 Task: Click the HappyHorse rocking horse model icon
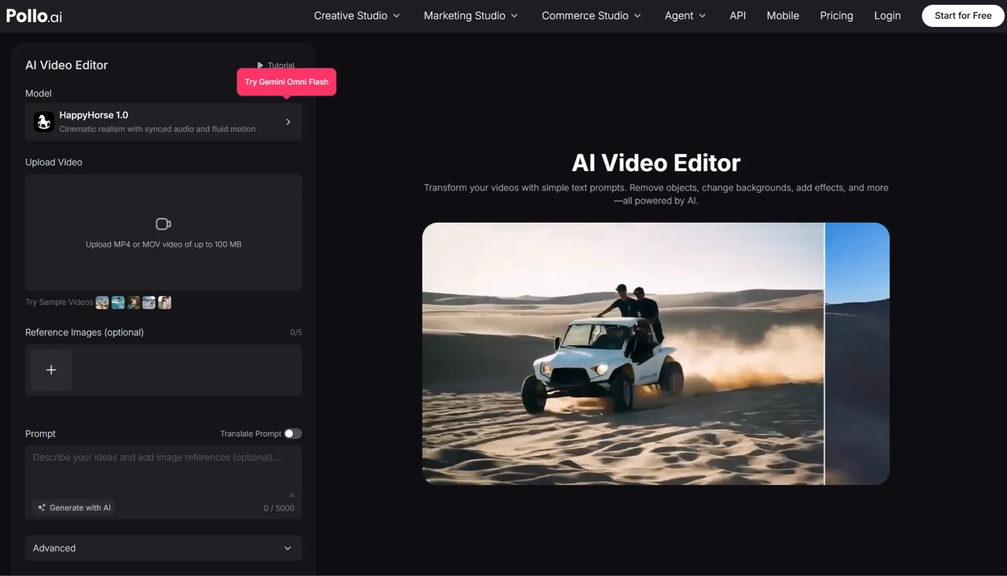pos(44,122)
